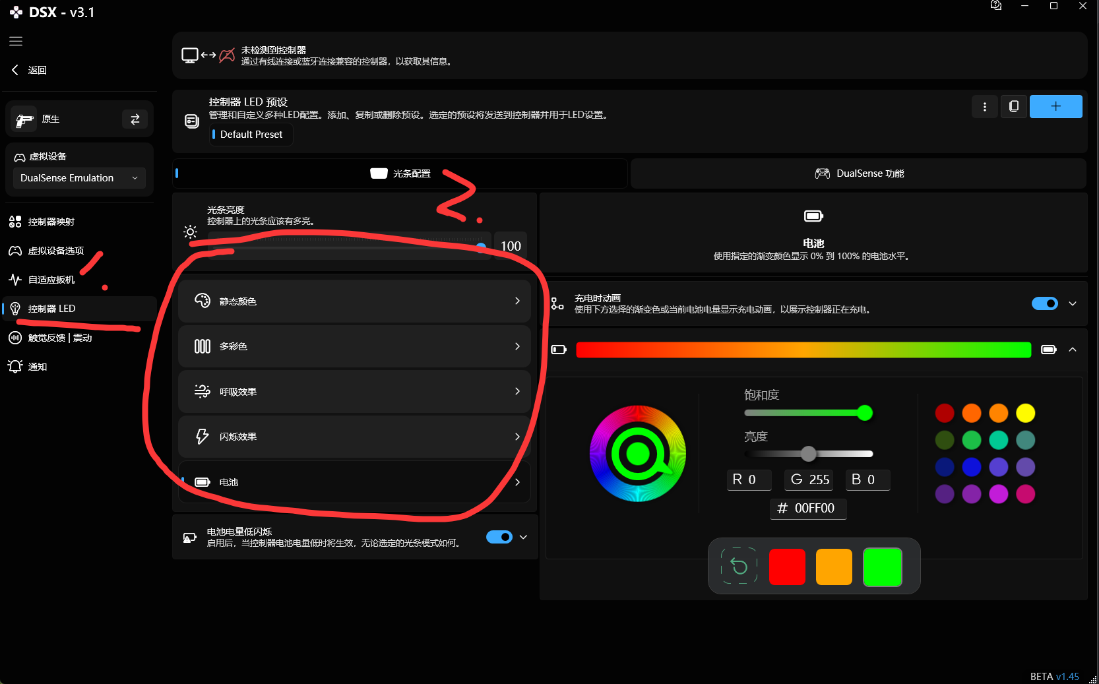This screenshot has height=684, width=1099.
Task: Click the help/feedback icon in title bar
Action: pos(996,5)
